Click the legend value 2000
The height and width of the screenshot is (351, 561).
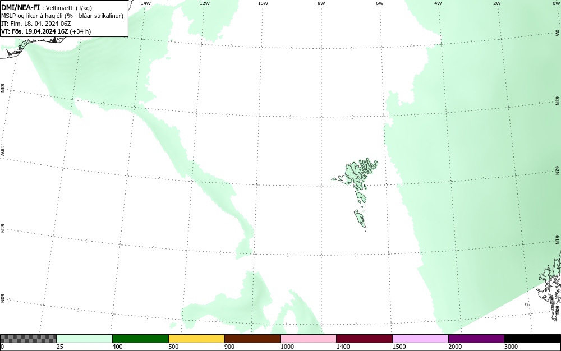455,347
